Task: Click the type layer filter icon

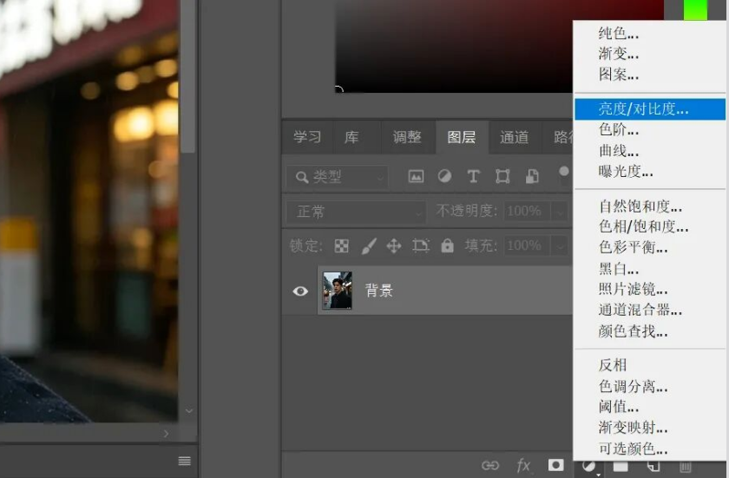Action: pyautogui.click(x=473, y=176)
